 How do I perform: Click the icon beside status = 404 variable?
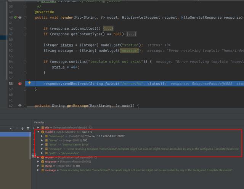pos(43,166)
